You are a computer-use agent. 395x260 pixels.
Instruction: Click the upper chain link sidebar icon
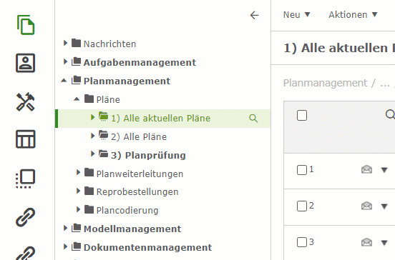[26, 217]
